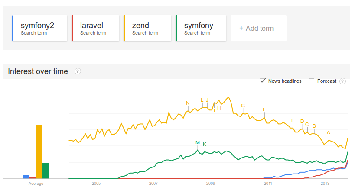
Task: Click the Average label under the bars
Action: point(36,184)
